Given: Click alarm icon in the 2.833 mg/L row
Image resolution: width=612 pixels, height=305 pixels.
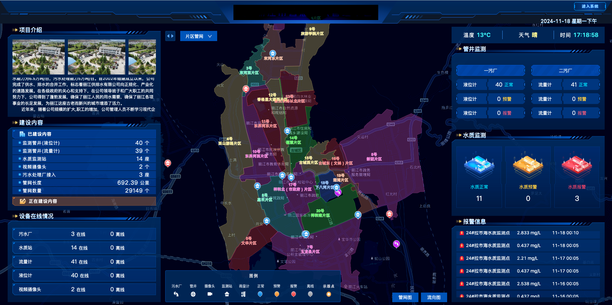Looking at the screenshot, I should tap(461, 233).
